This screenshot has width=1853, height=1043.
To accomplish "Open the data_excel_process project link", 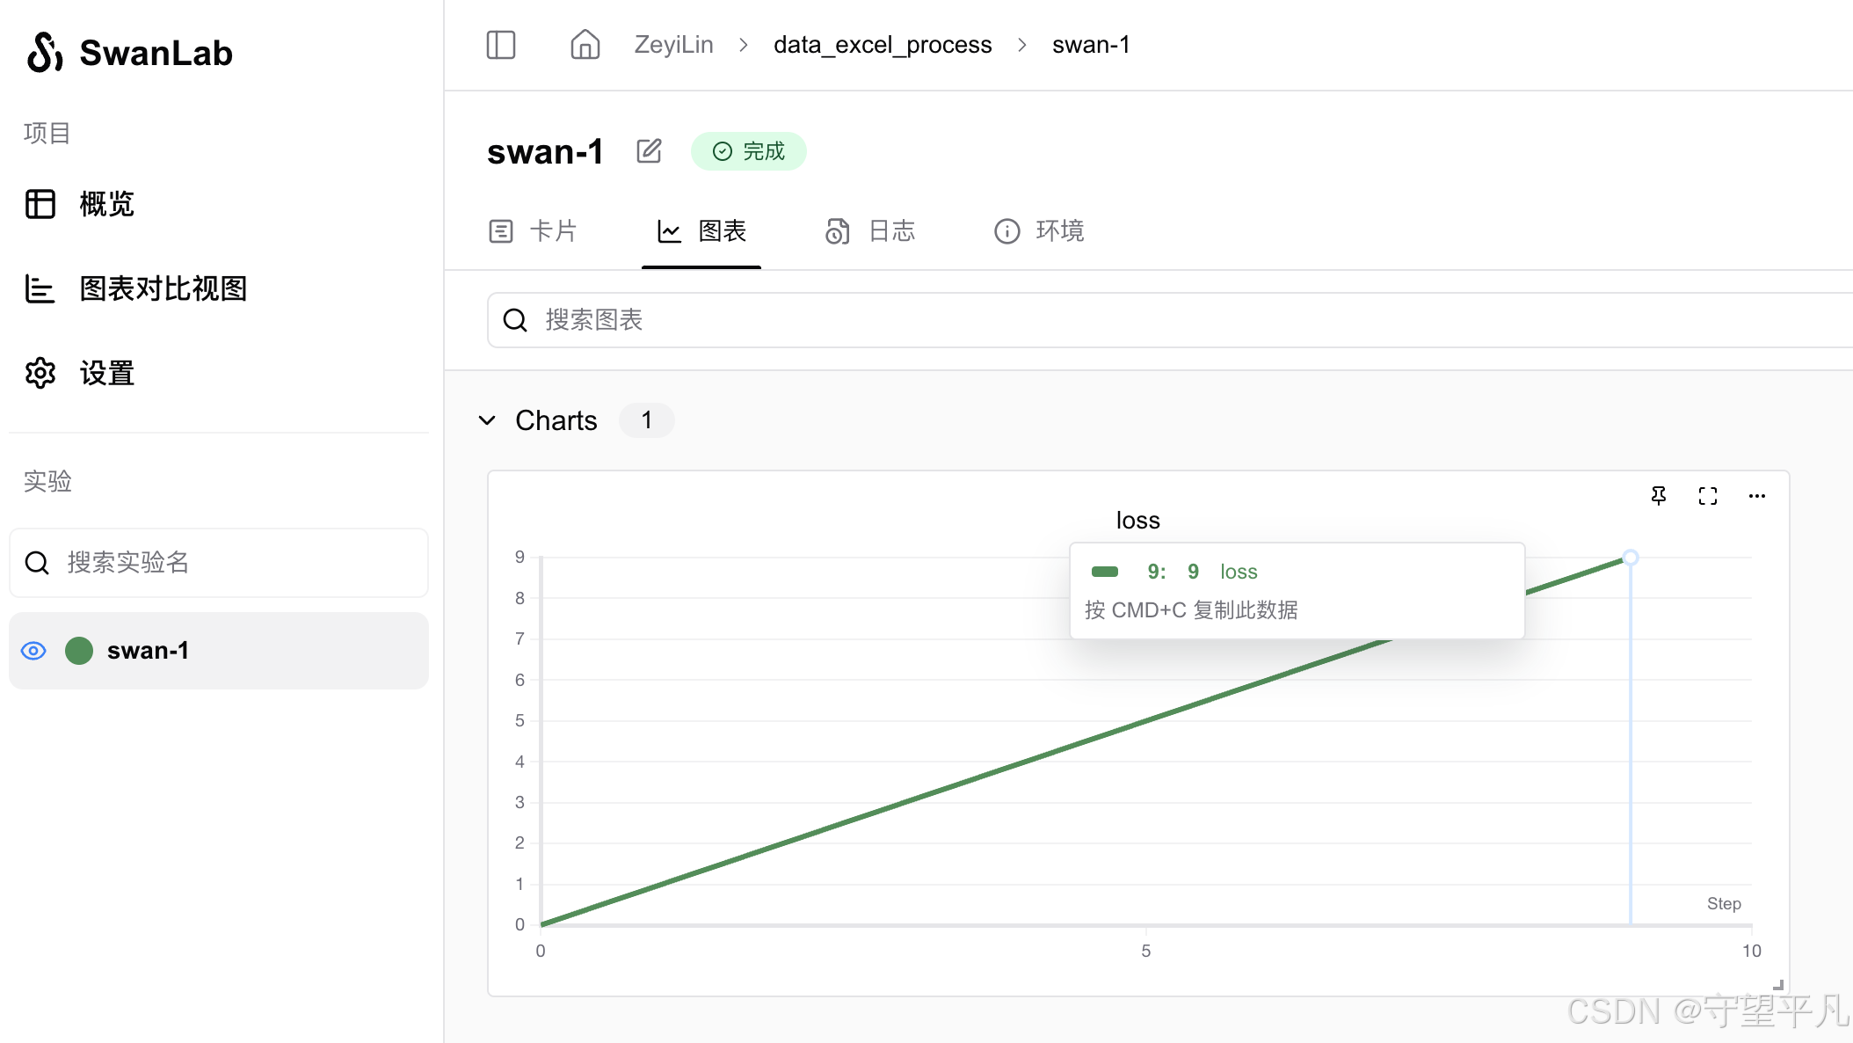I will coord(882,44).
